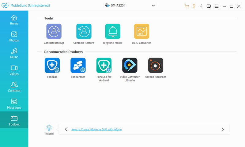Open the Music section

(x=14, y=54)
